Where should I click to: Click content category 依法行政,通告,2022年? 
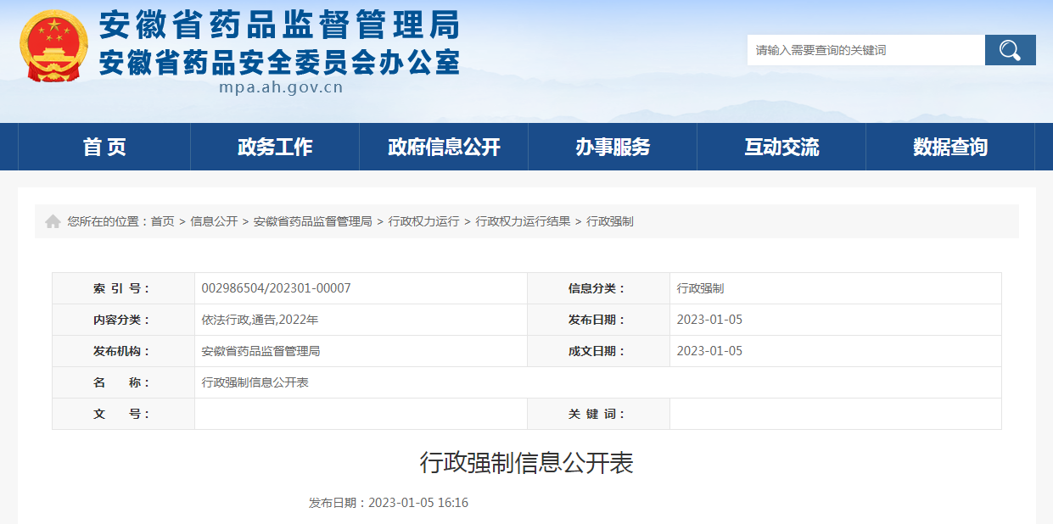[260, 320]
